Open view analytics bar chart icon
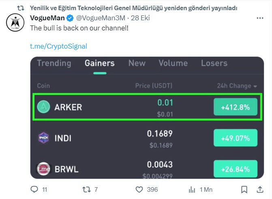 click(x=192, y=189)
